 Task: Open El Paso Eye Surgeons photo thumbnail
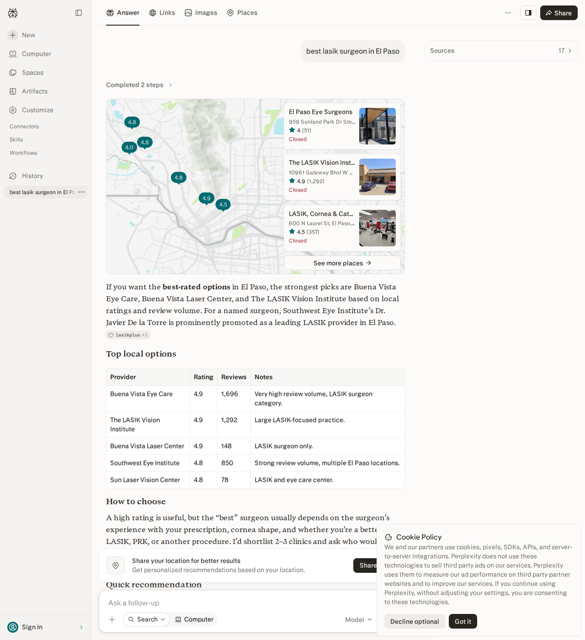[378, 126]
